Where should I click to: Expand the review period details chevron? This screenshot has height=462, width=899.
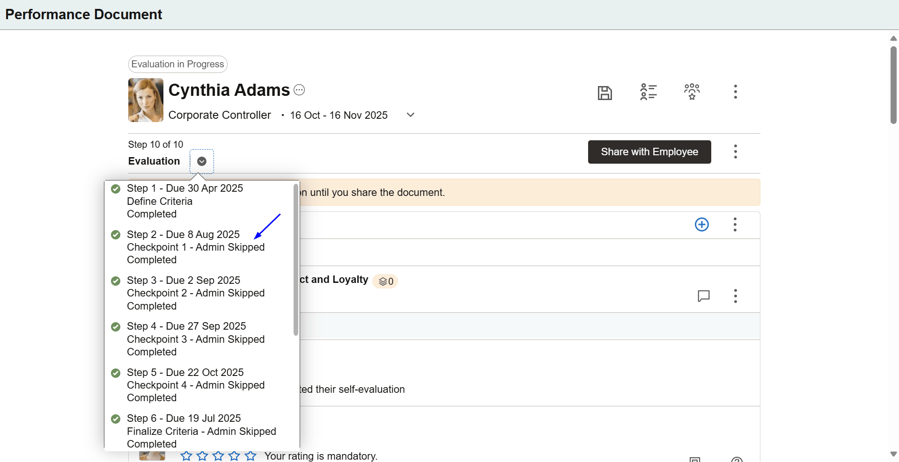[410, 115]
